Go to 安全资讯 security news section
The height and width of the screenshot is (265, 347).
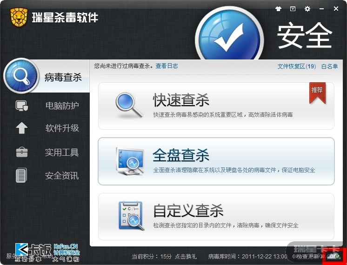tap(46, 176)
